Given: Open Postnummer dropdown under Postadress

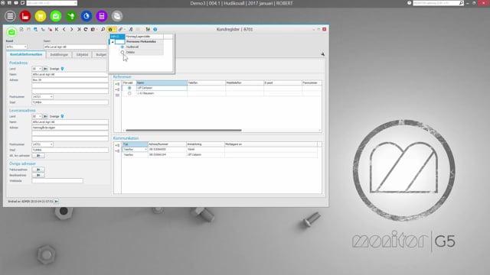Looking at the screenshot, I should coord(51,97).
